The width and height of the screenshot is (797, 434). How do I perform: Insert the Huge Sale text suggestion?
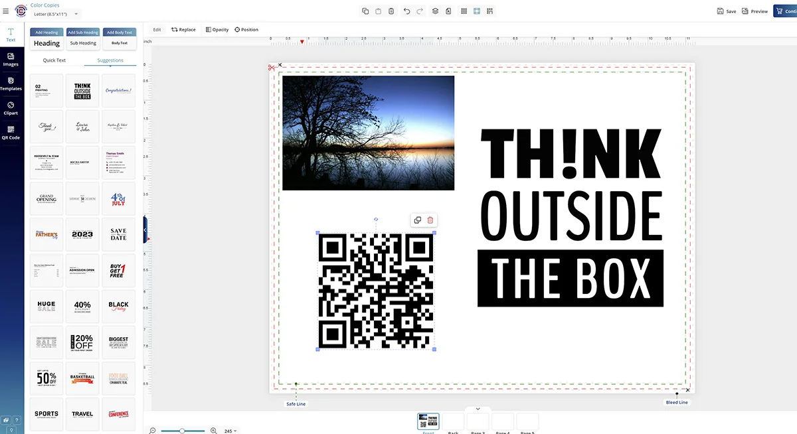pos(46,306)
